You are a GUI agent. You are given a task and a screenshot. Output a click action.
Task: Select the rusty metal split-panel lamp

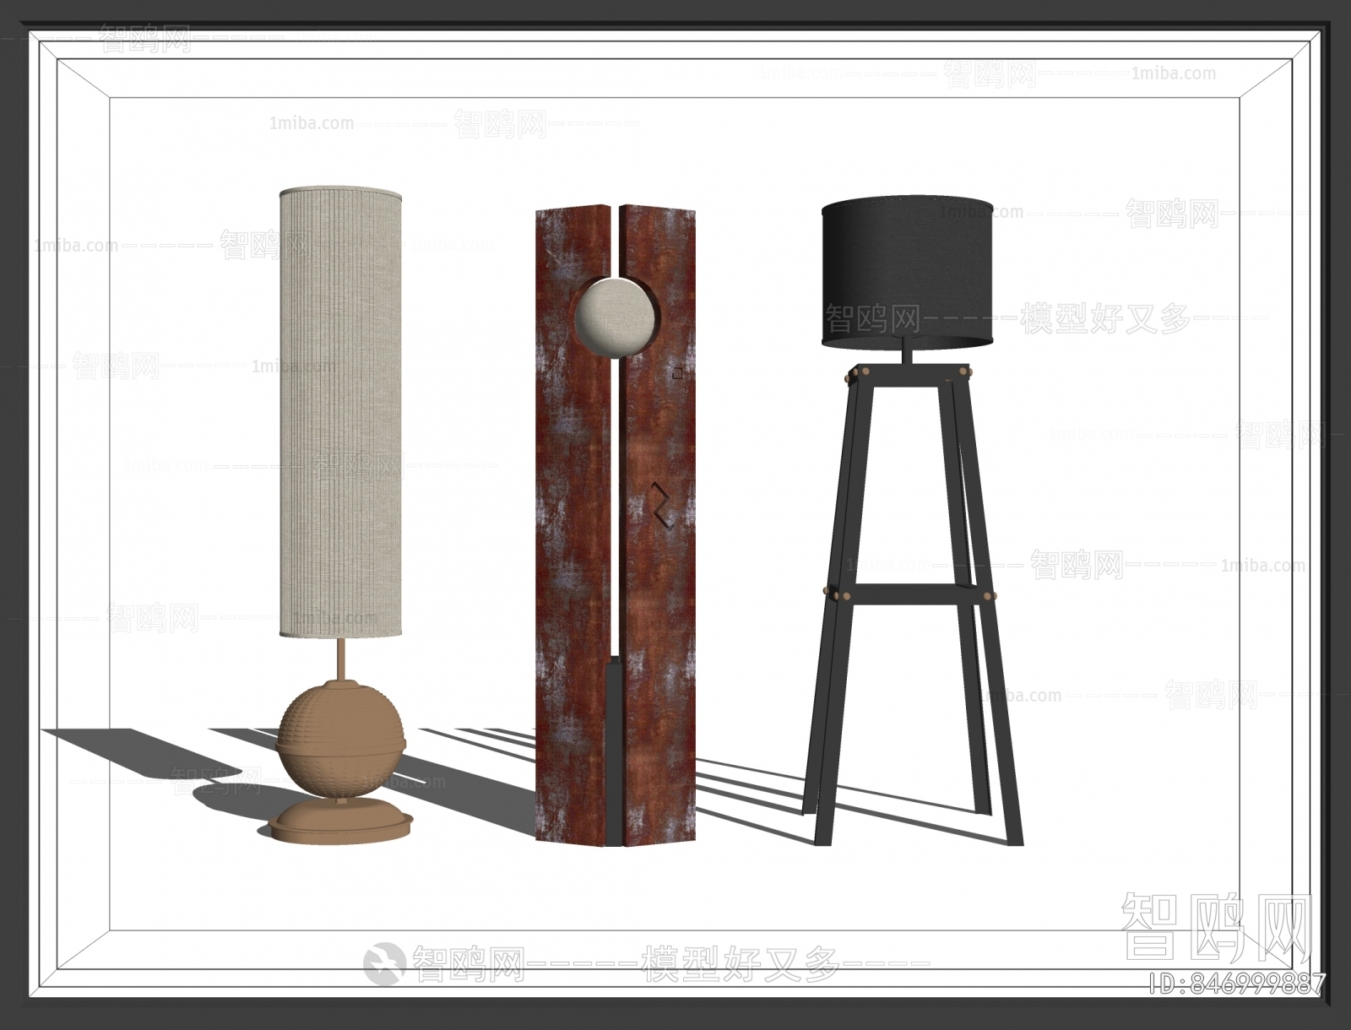click(x=616, y=523)
